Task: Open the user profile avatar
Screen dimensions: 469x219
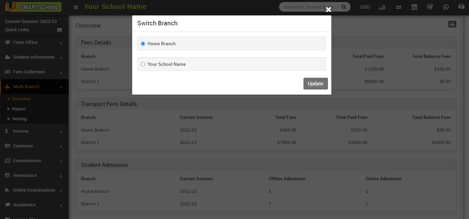Action: 461,7
